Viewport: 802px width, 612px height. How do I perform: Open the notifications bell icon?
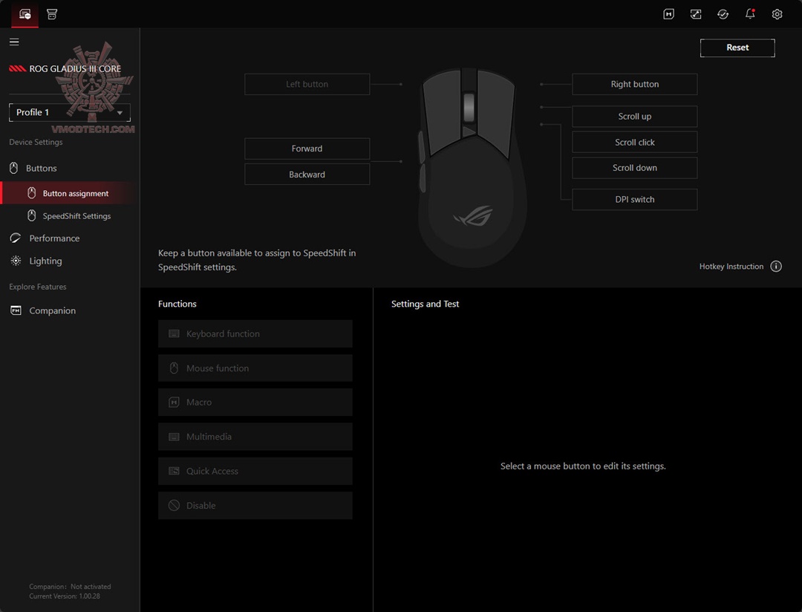click(750, 14)
